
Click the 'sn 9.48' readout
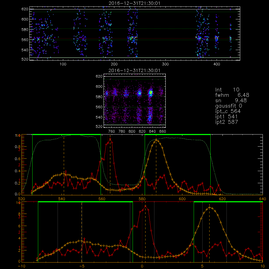tap(231, 100)
